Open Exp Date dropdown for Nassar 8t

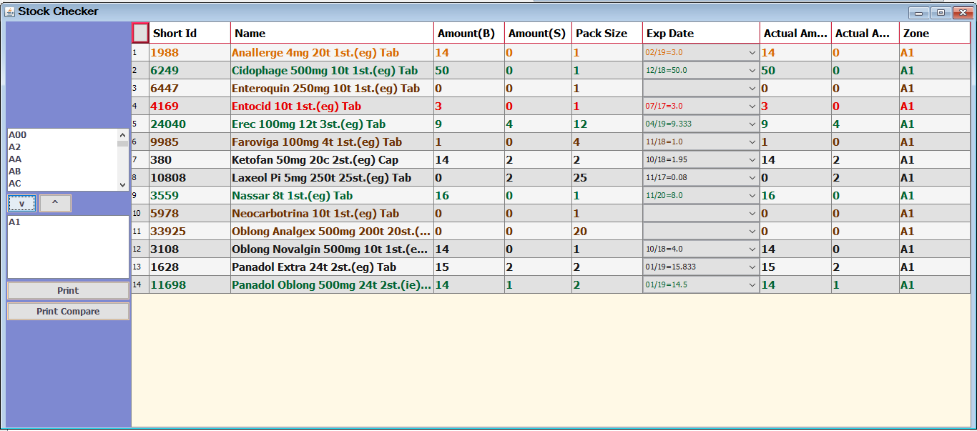click(752, 196)
